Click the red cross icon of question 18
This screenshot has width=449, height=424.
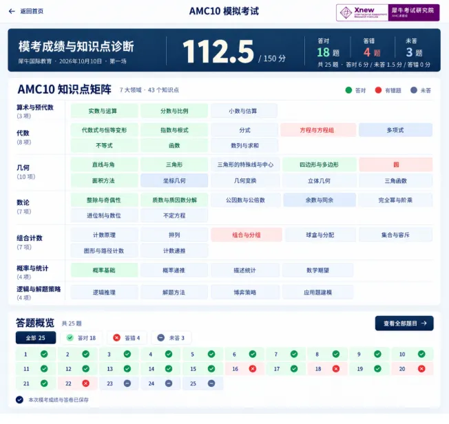[336, 369]
